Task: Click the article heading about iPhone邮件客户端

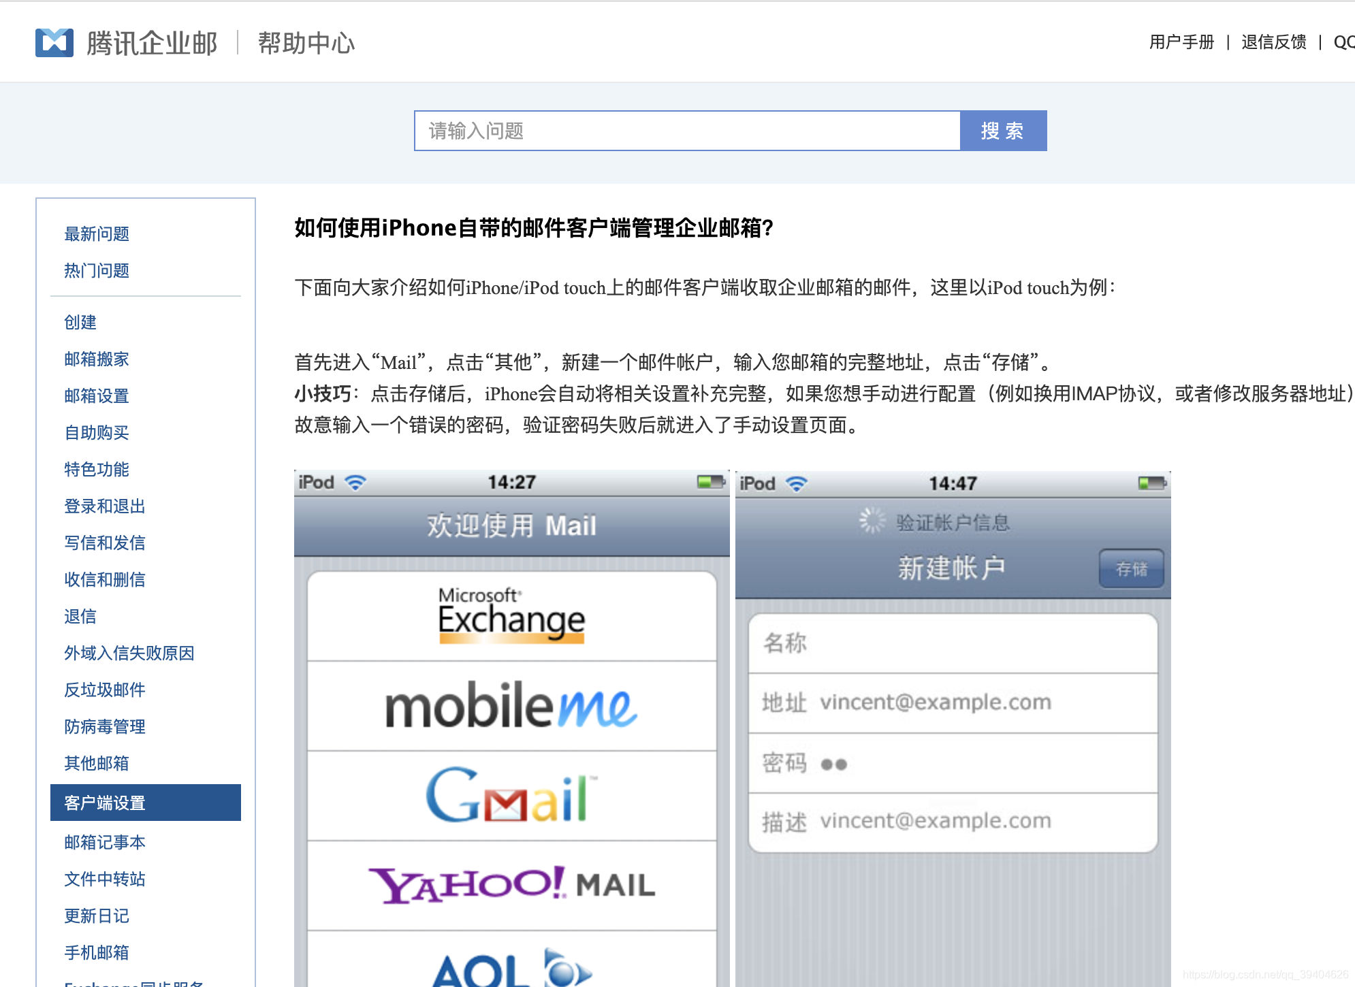Action: click(x=534, y=227)
